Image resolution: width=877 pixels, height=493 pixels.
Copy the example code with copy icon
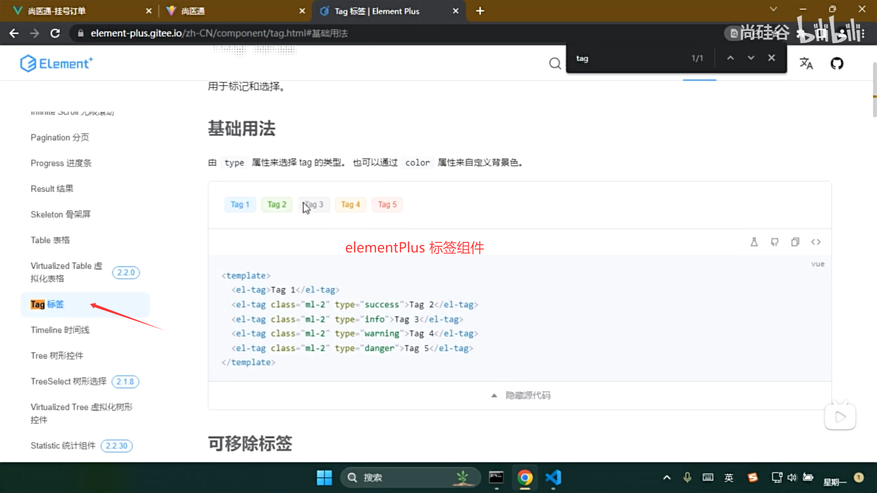(795, 242)
